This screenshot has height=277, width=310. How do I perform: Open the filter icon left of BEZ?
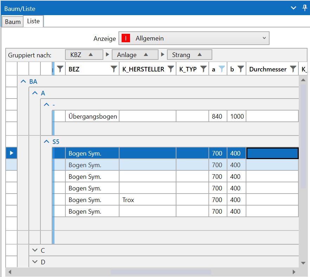pos(60,69)
